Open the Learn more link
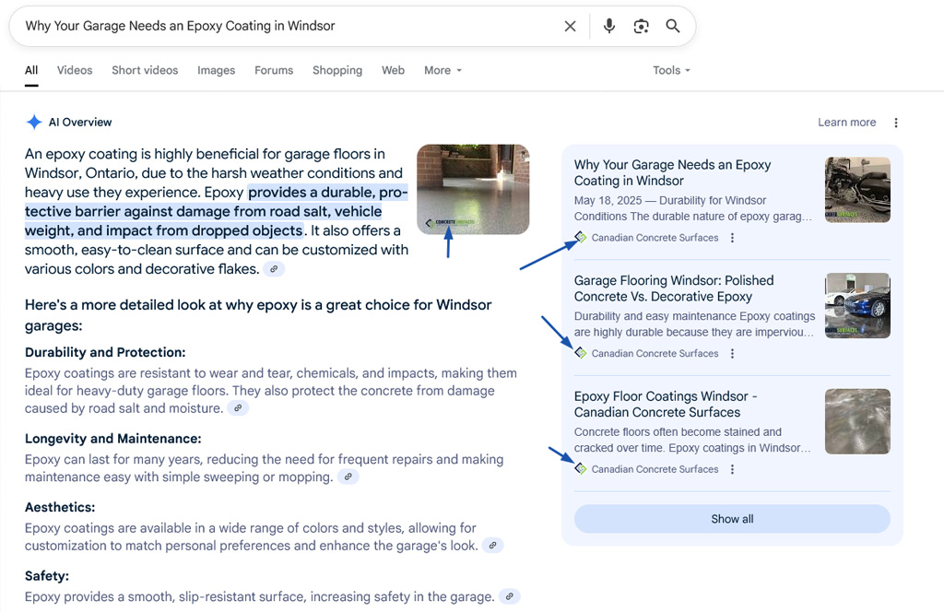 pos(845,122)
